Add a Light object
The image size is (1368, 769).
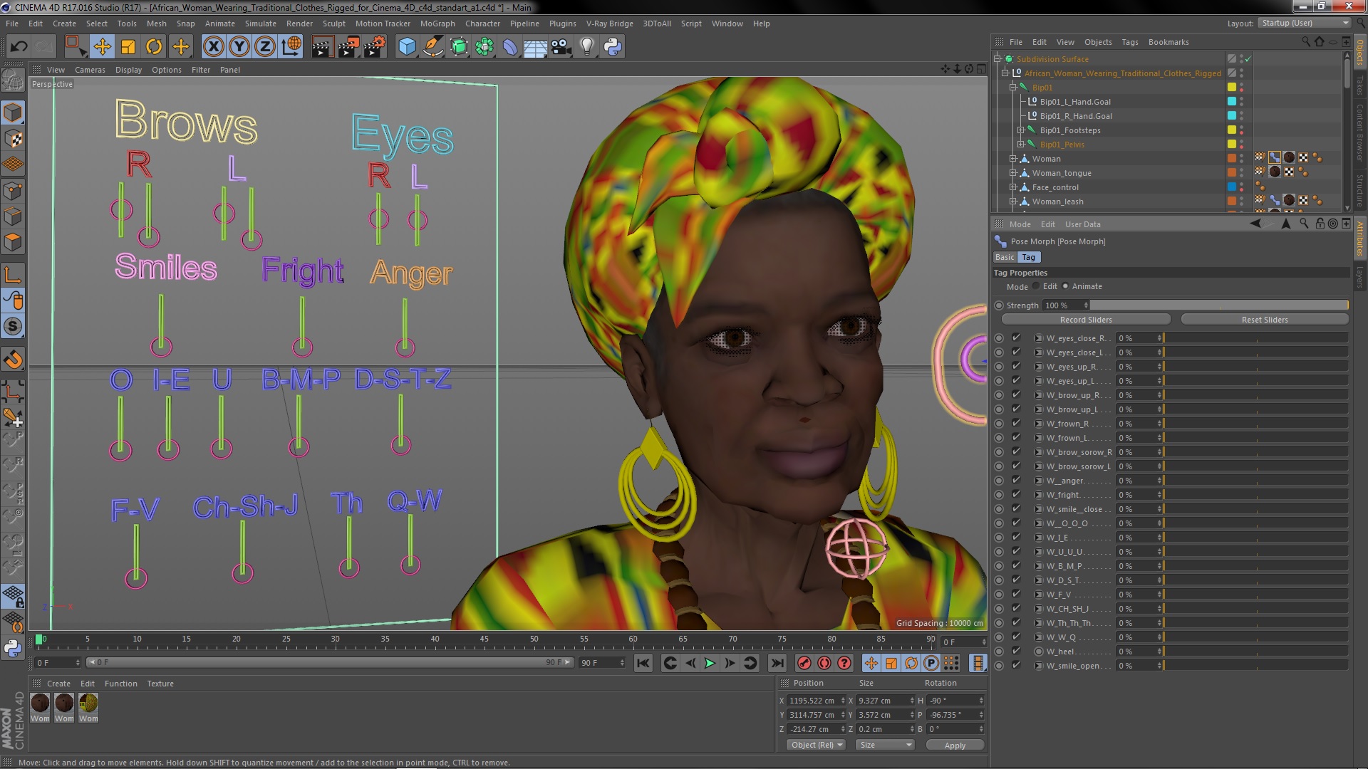(586, 47)
